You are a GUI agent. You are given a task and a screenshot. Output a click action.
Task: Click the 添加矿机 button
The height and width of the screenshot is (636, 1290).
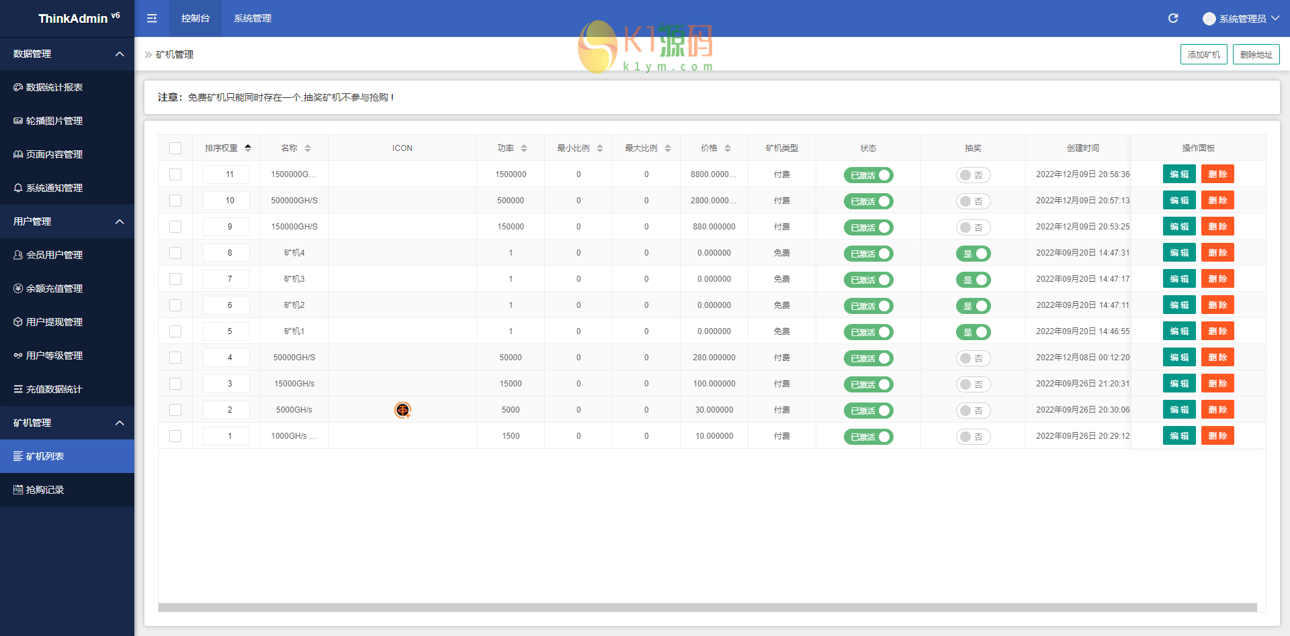[1203, 54]
